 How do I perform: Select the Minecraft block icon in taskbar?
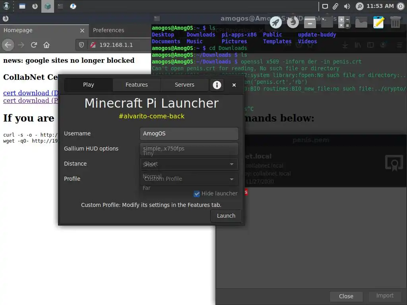pos(48,6)
